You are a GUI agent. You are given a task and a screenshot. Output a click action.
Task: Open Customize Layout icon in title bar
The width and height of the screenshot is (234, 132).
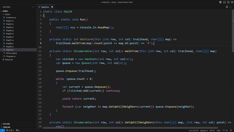tap(232, 2)
